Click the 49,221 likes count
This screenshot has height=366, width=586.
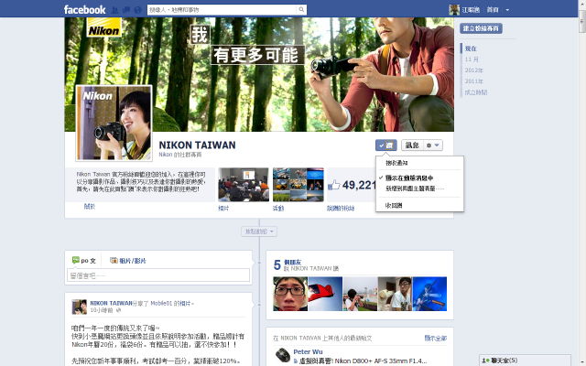coord(359,185)
